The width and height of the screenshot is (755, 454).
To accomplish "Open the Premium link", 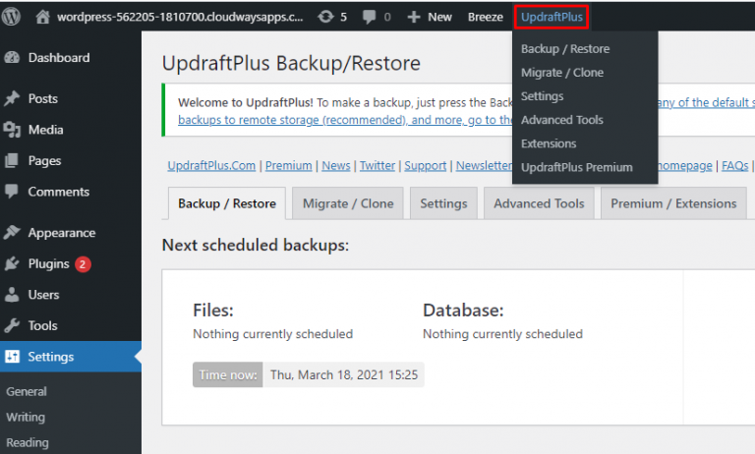I will [x=288, y=166].
